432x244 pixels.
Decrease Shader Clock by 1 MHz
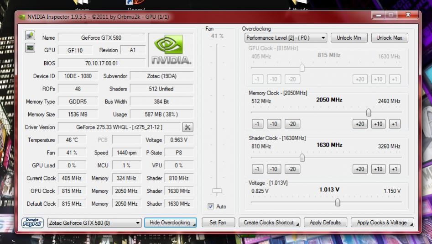point(257,169)
